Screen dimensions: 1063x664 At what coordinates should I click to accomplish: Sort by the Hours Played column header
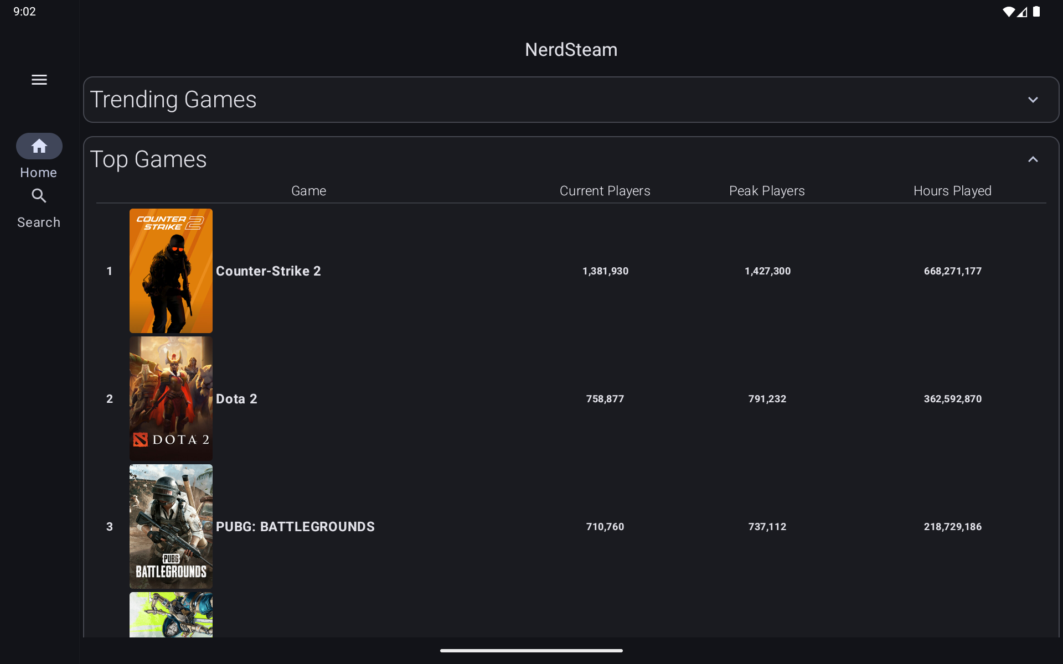tap(952, 191)
